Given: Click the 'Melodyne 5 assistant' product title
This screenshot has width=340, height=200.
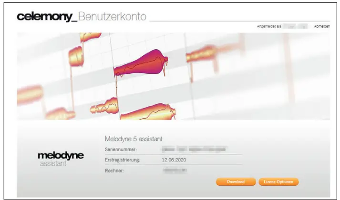Looking at the screenshot, I should point(134,139).
